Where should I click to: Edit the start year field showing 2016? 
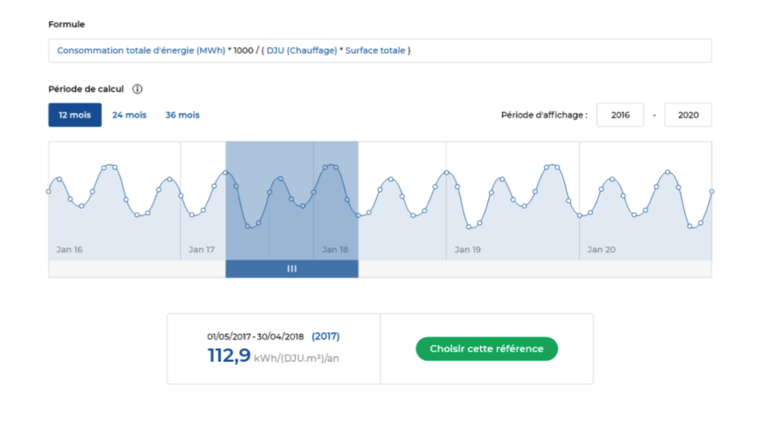(619, 115)
